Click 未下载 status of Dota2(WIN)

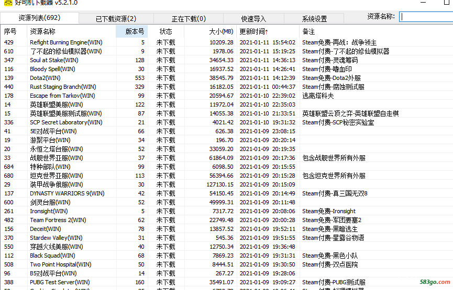[x=166, y=78]
